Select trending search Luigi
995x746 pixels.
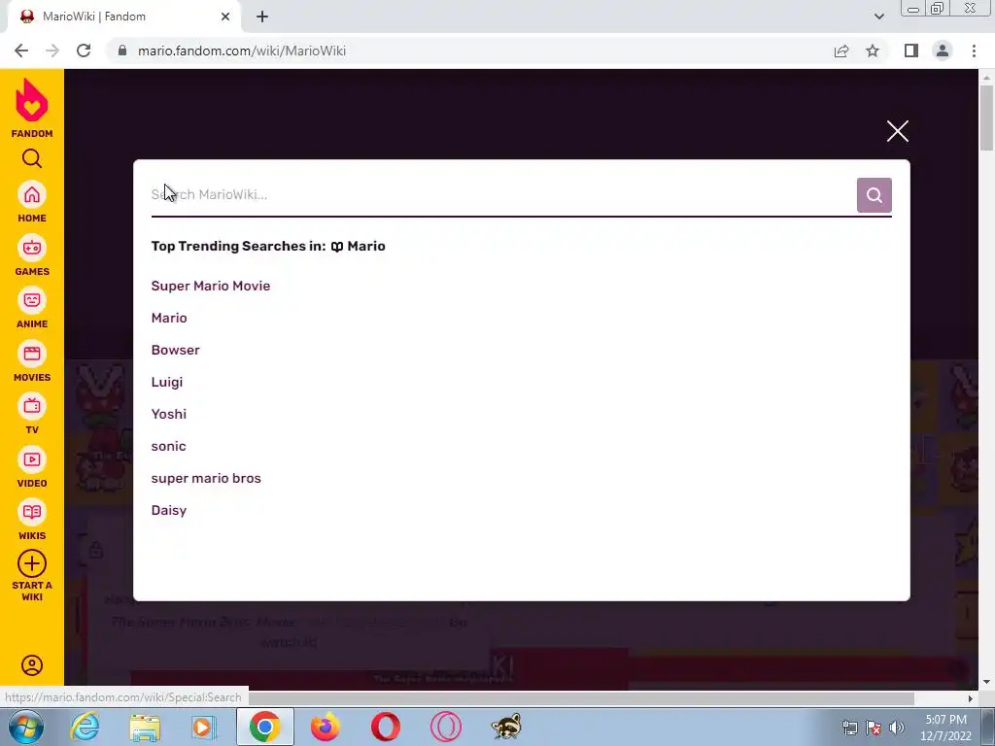pos(167,382)
